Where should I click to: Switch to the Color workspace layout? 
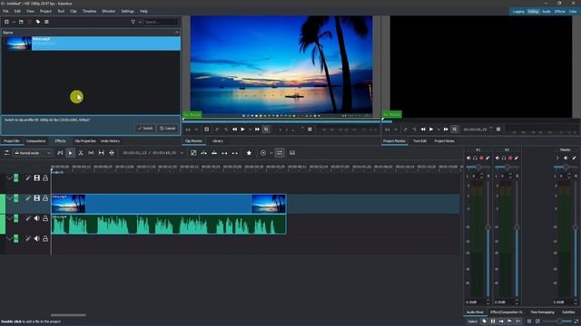point(573,12)
